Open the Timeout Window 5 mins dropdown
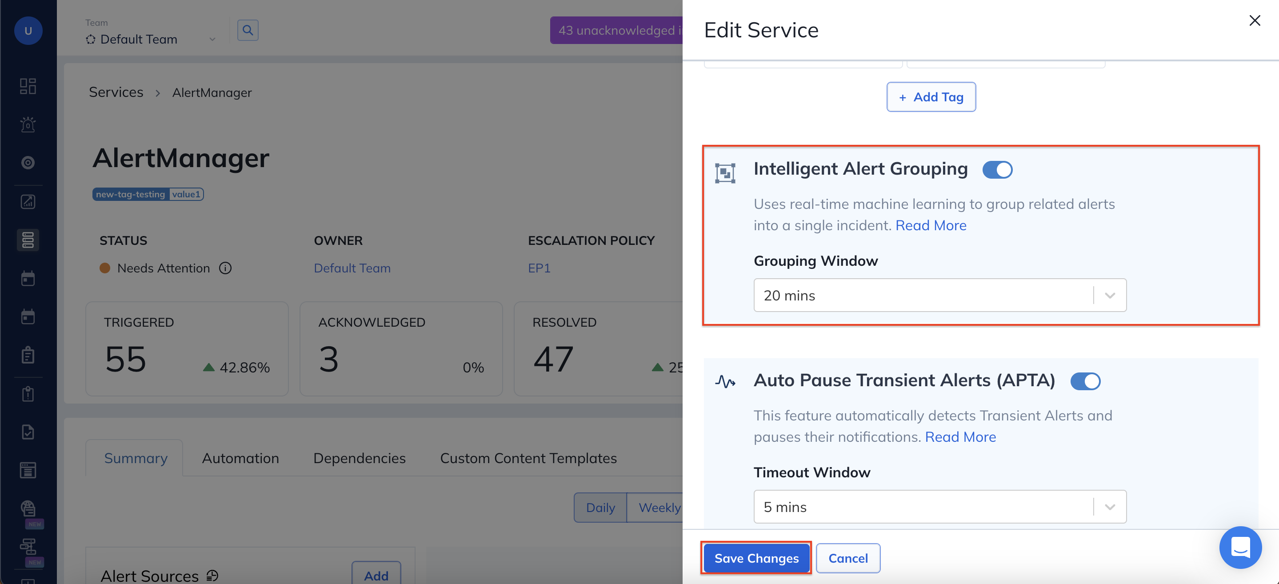 click(939, 507)
